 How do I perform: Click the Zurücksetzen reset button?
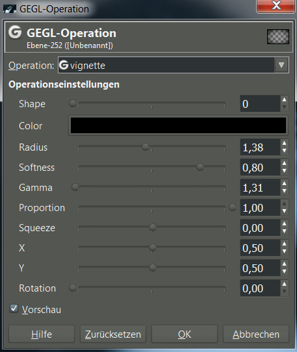pos(113,334)
